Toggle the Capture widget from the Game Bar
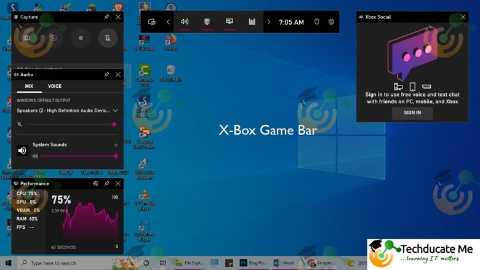The width and height of the screenshot is (480, 270). 207,22
